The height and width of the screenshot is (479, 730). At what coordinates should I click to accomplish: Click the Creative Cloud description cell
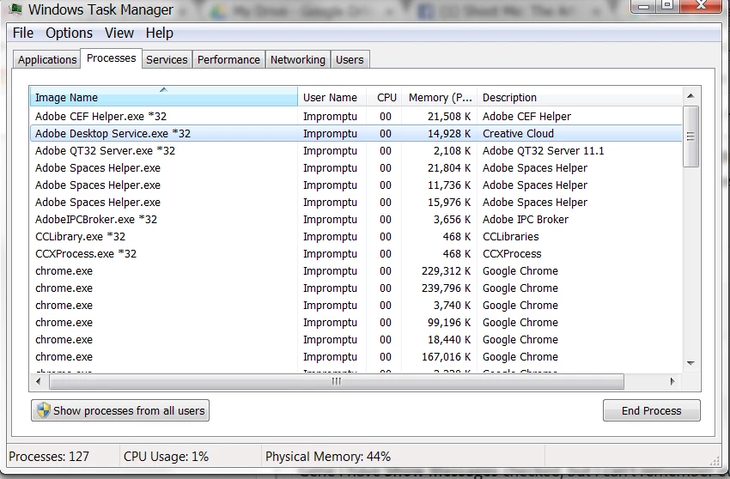click(518, 134)
